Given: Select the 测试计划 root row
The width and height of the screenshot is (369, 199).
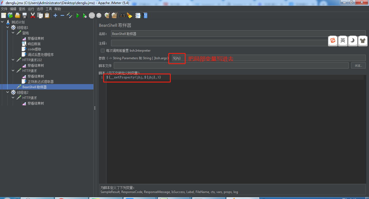Looking at the screenshot, I should click(18, 22).
